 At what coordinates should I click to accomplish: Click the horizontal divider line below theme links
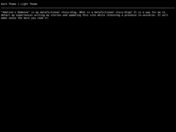coord(88,8)
